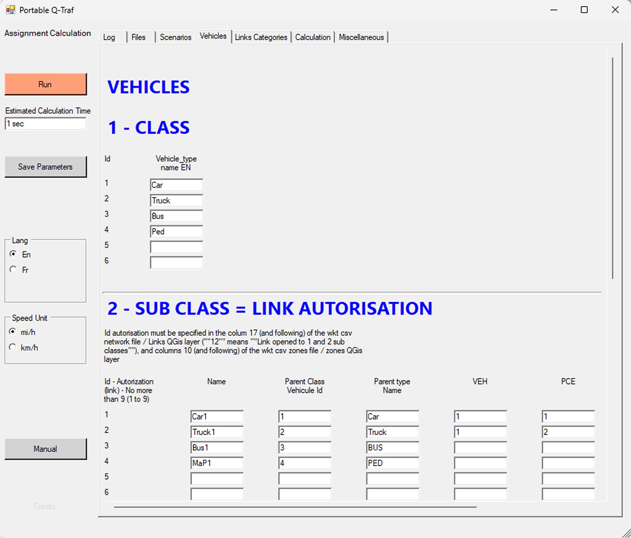Edit class 4 name field 'Ped'
The height and width of the screenshot is (538, 631).
pos(176,232)
